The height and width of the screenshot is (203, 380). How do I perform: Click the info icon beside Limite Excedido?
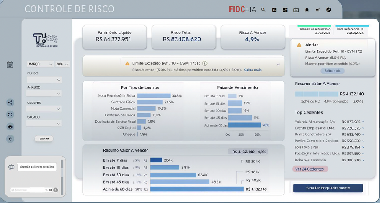[205, 63]
